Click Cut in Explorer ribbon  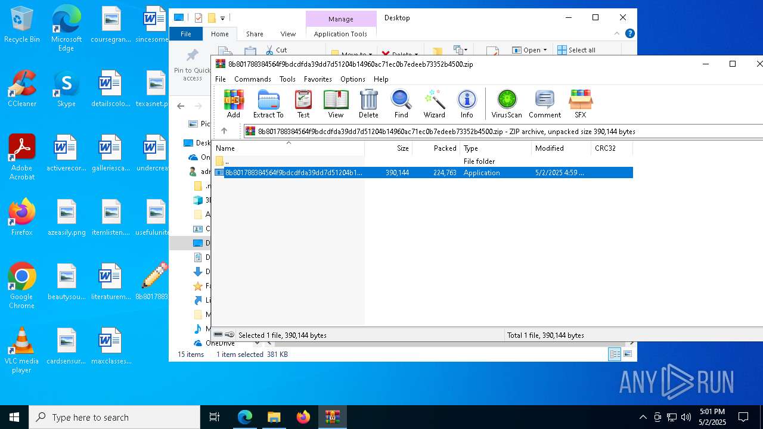point(276,50)
